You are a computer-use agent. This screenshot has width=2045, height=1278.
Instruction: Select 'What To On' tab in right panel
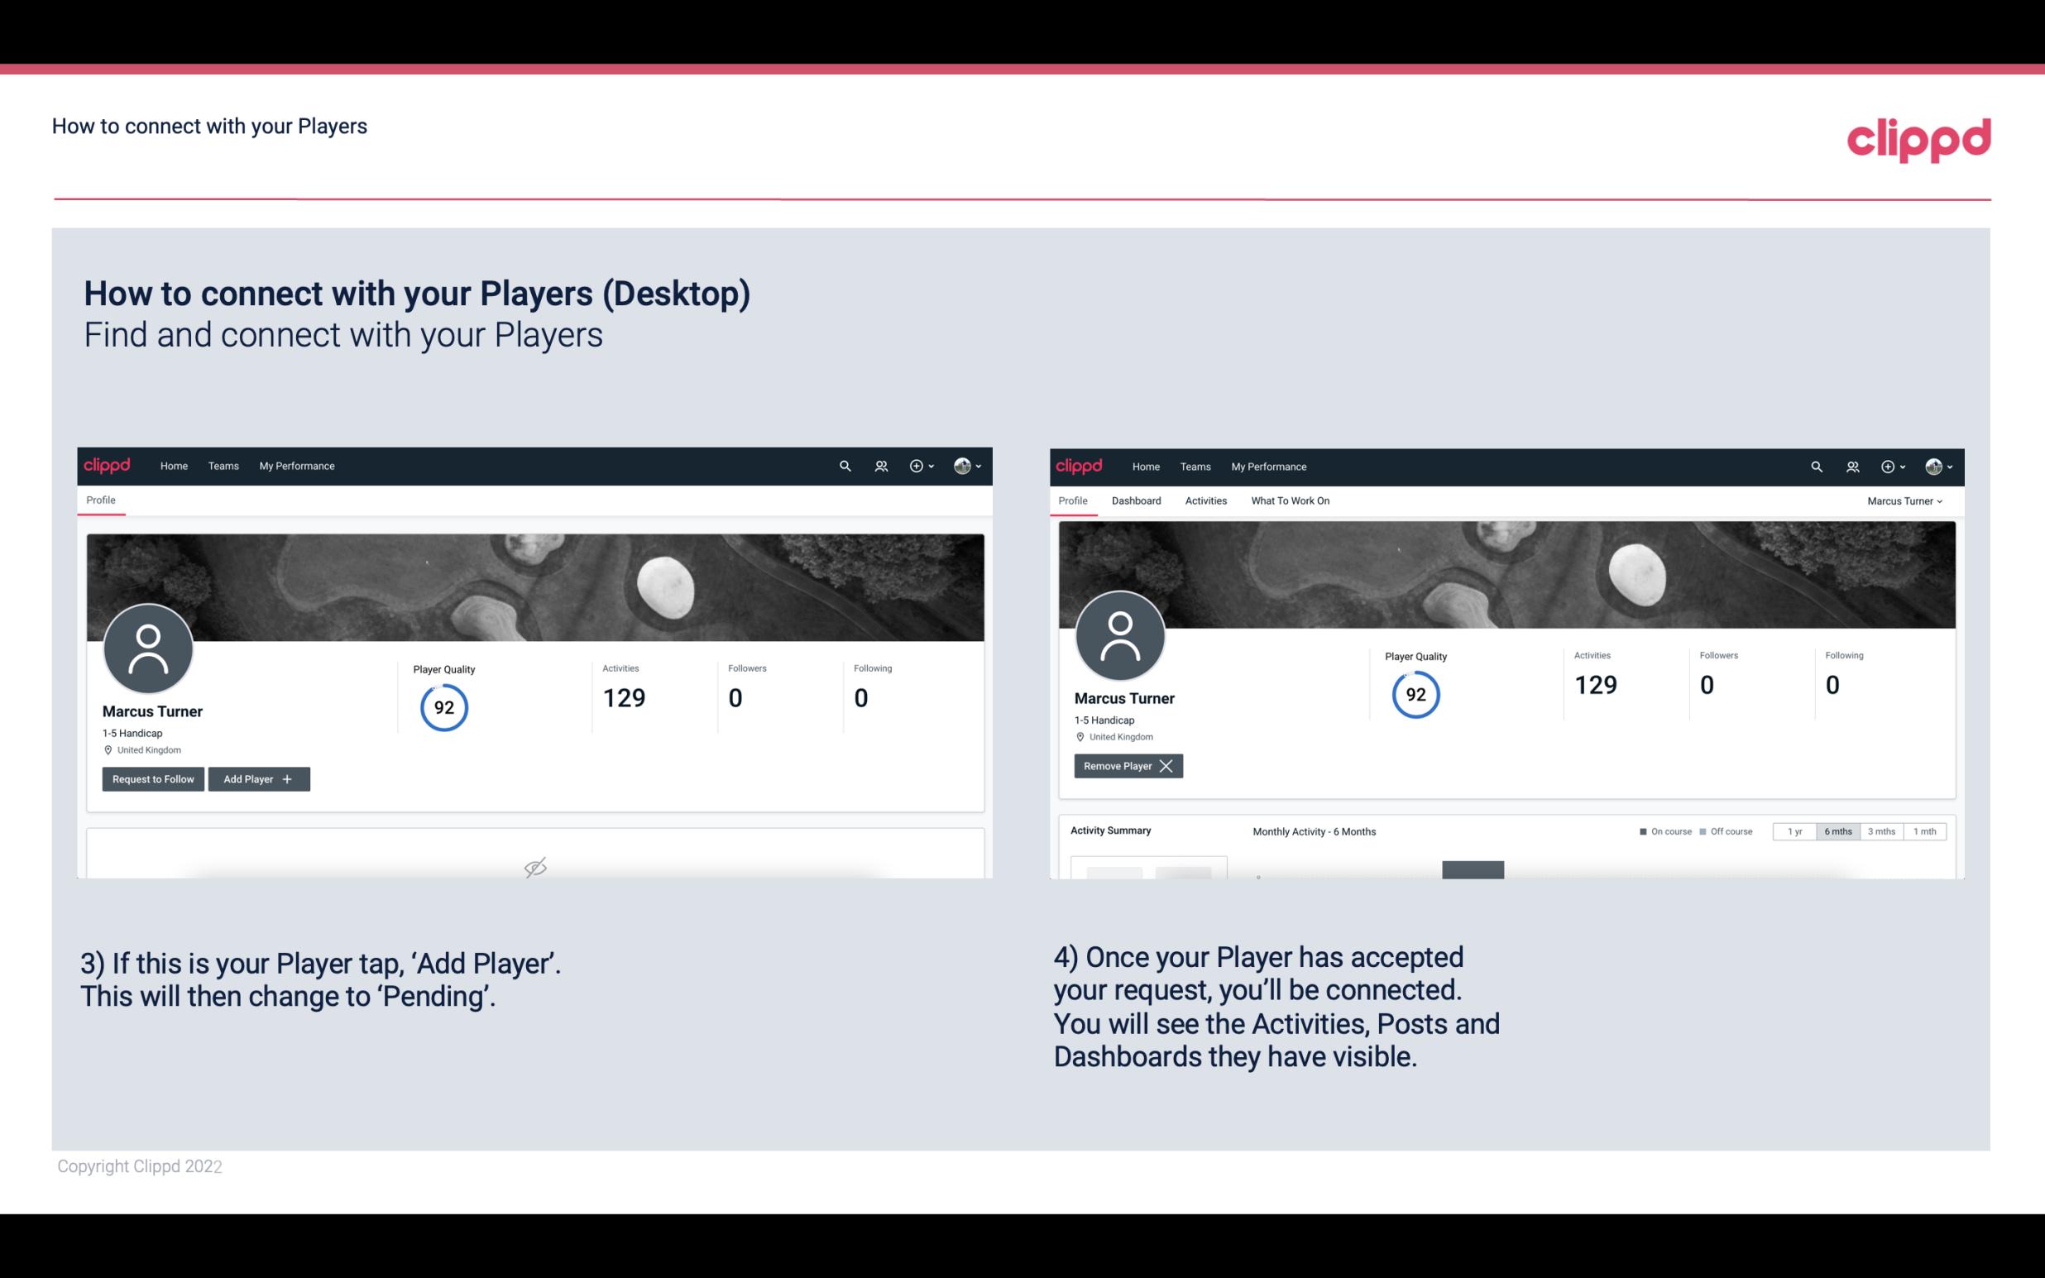click(x=1288, y=500)
